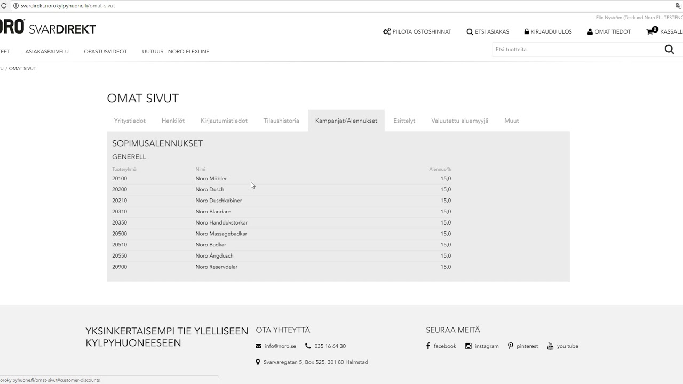
Task: Open the Kirjautumistiedot tab
Action: (x=224, y=121)
